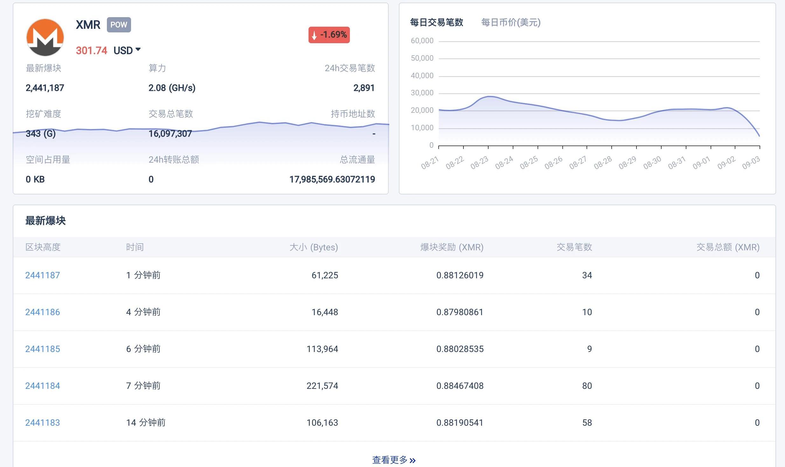Switch to 每日币价(美元) chart tab
This screenshot has height=467, width=785.
click(511, 23)
